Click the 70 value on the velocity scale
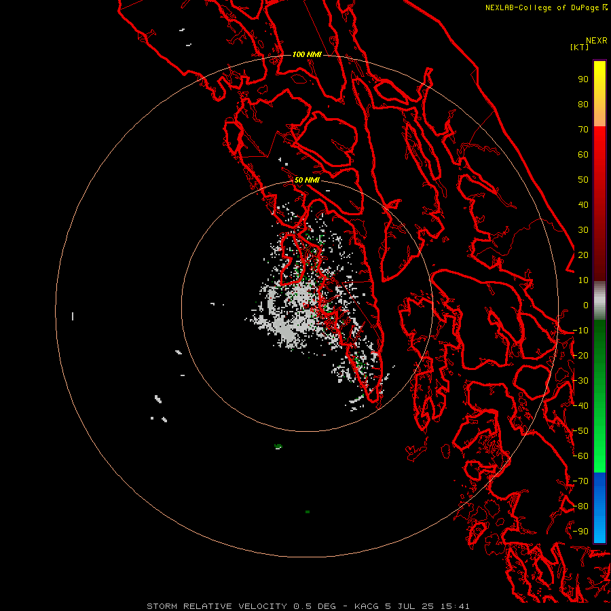The height and width of the screenshot is (611, 611). coord(583,130)
